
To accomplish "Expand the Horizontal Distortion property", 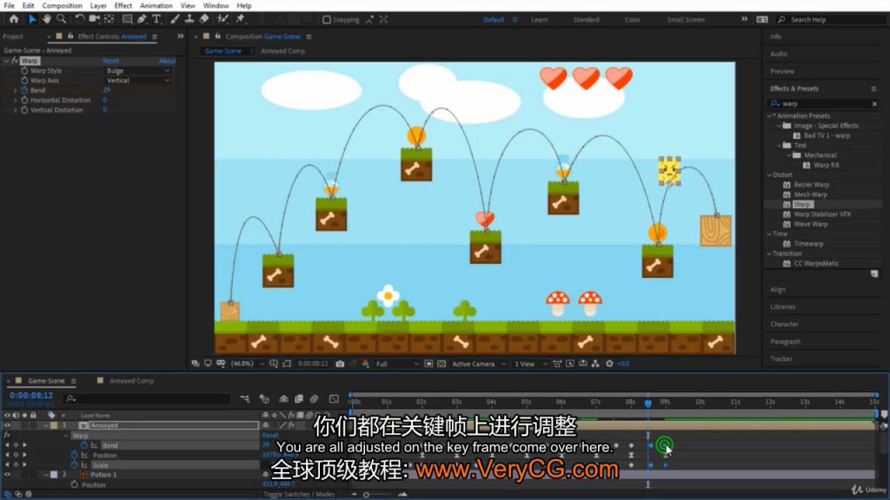I will (16, 101).
